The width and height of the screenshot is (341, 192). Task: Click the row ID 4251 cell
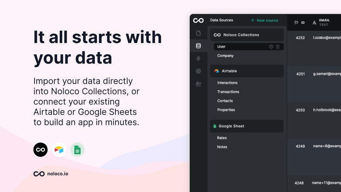click(x=301, y=74)
